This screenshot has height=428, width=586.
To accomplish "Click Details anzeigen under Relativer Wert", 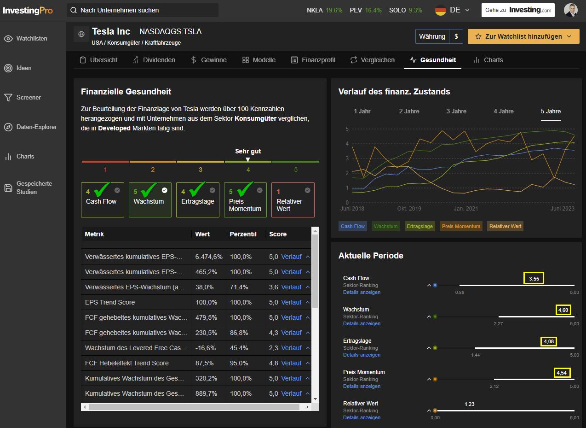I will tap(362, 417).
